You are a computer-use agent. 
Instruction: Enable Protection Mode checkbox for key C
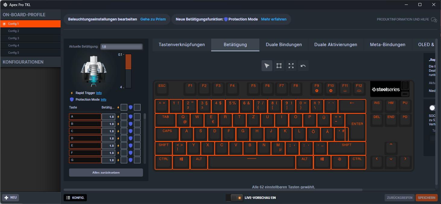click(x=137, y=131)
